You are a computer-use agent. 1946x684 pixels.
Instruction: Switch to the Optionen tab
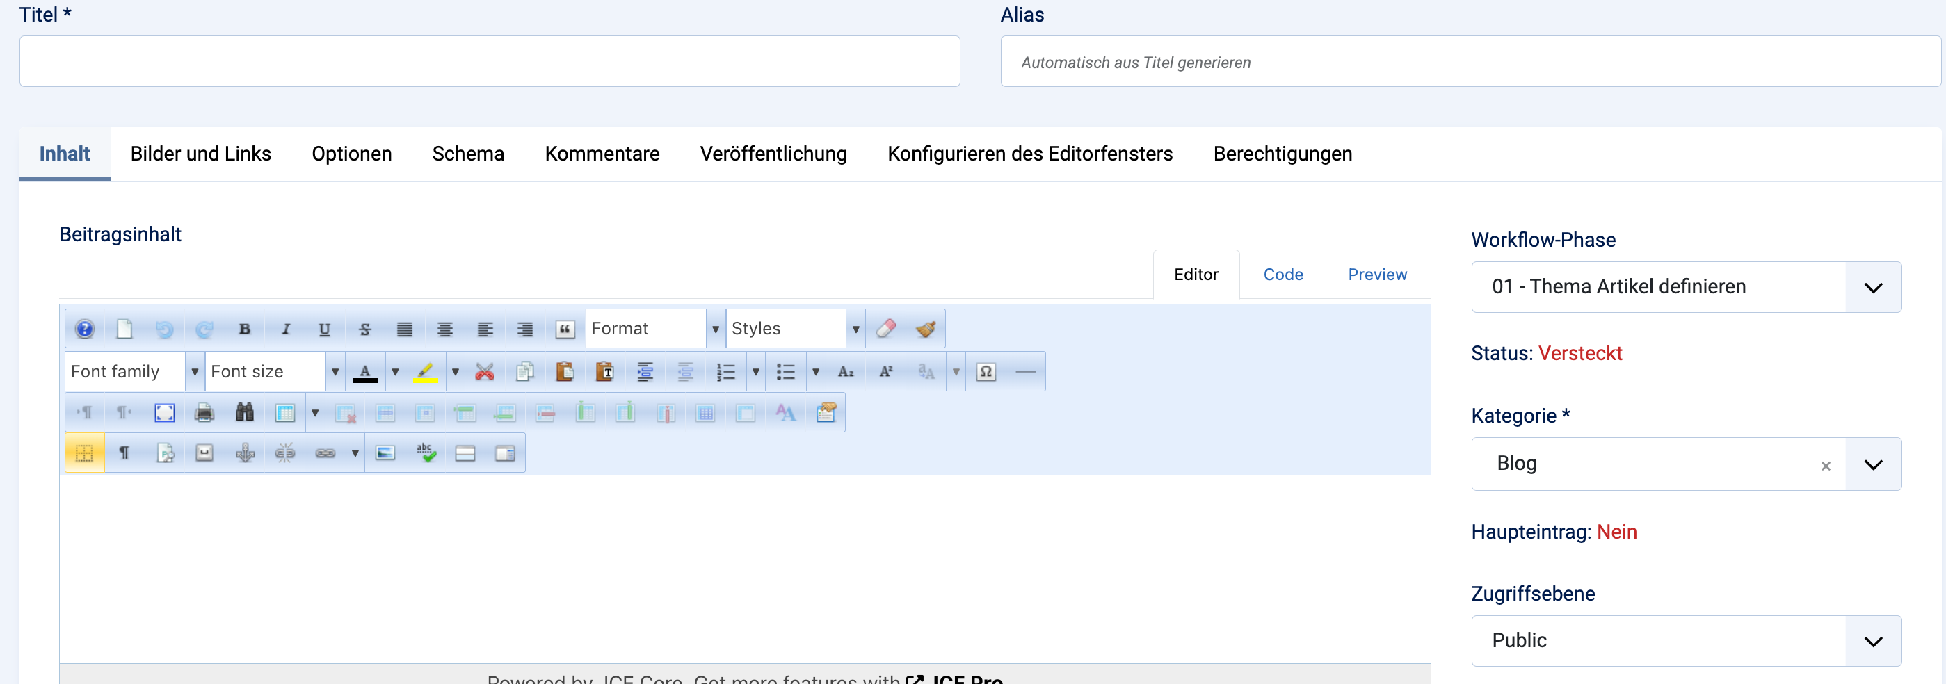[x=351, y=154]
